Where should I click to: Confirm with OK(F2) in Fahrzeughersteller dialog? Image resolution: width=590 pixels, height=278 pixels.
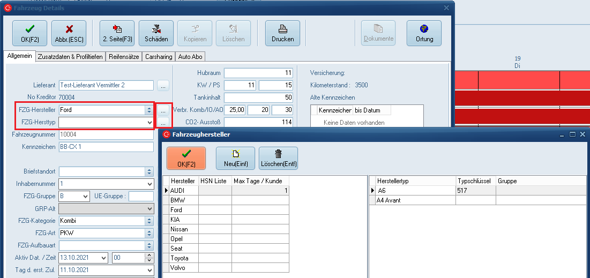(x=186, y=158)
